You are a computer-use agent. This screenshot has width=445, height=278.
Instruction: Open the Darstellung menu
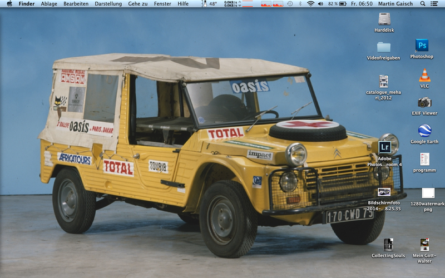coord(108,4)
